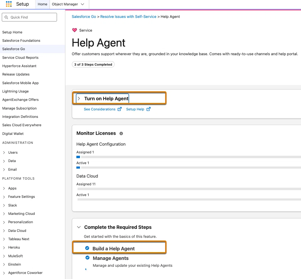The width and height of the screenshot is (301, 279).
Task: Open Hyperforce Assistant
Action: tap(19, 66)
